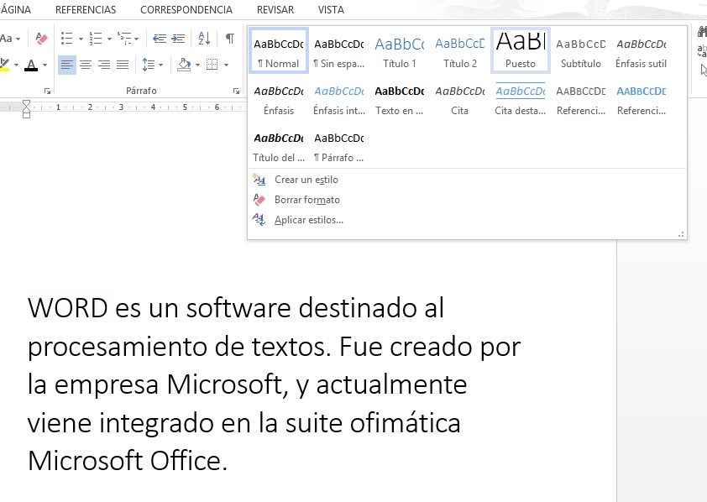Apply text highlight color
The image size is (707, 502).
[4, 65]
